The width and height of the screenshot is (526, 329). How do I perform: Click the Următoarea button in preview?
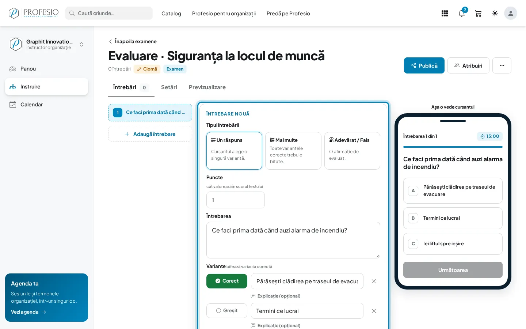453,270
